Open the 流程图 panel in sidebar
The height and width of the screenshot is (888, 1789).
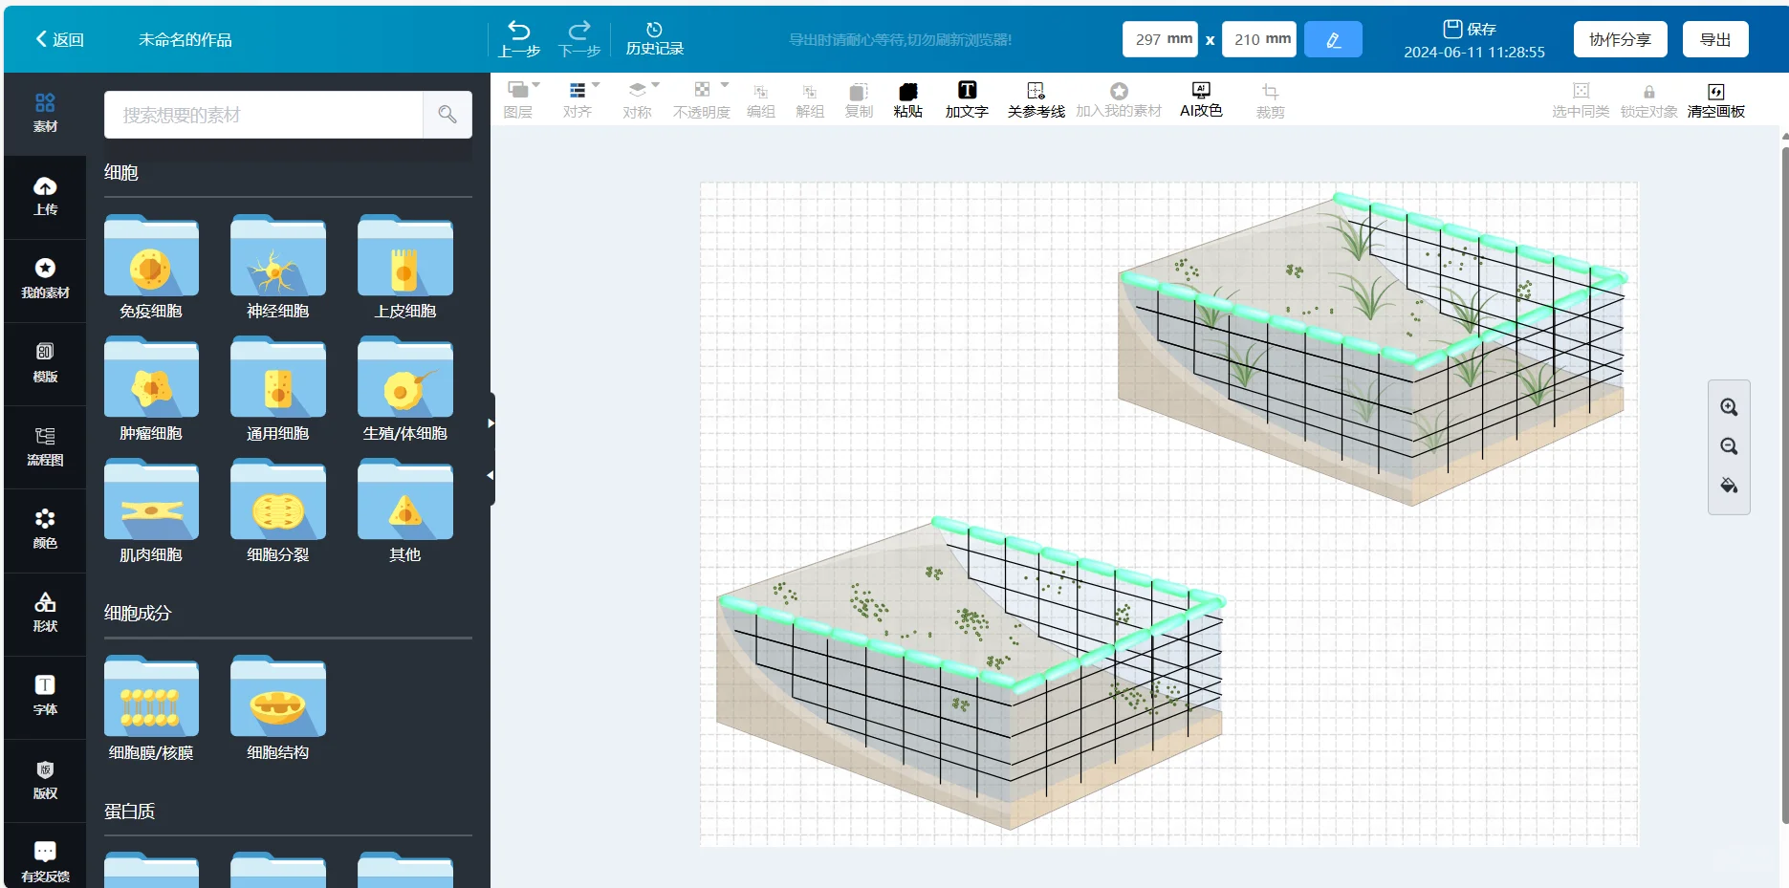(x=44, y=446)
